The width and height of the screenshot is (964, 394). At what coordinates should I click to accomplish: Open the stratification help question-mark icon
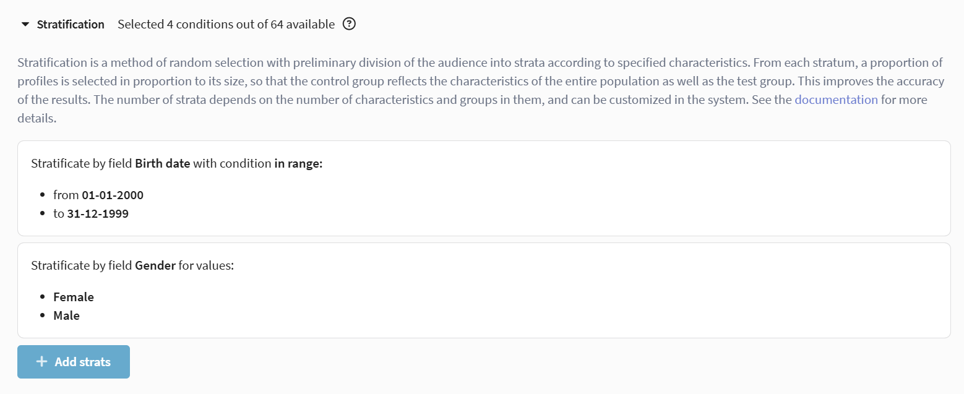(x=350, y=24)
